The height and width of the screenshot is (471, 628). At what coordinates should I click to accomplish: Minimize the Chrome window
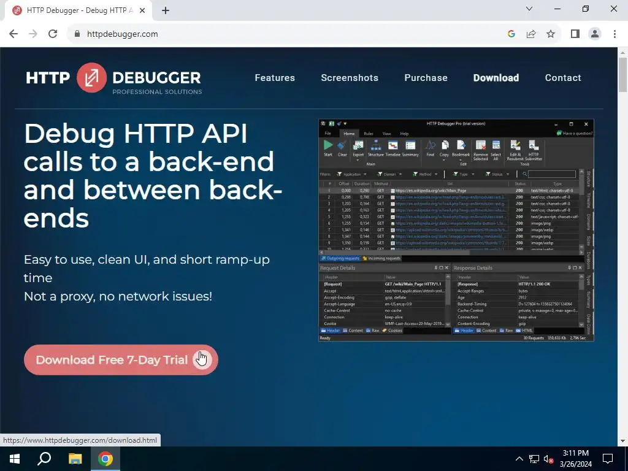pyautogui.click(x=557, y=9)
